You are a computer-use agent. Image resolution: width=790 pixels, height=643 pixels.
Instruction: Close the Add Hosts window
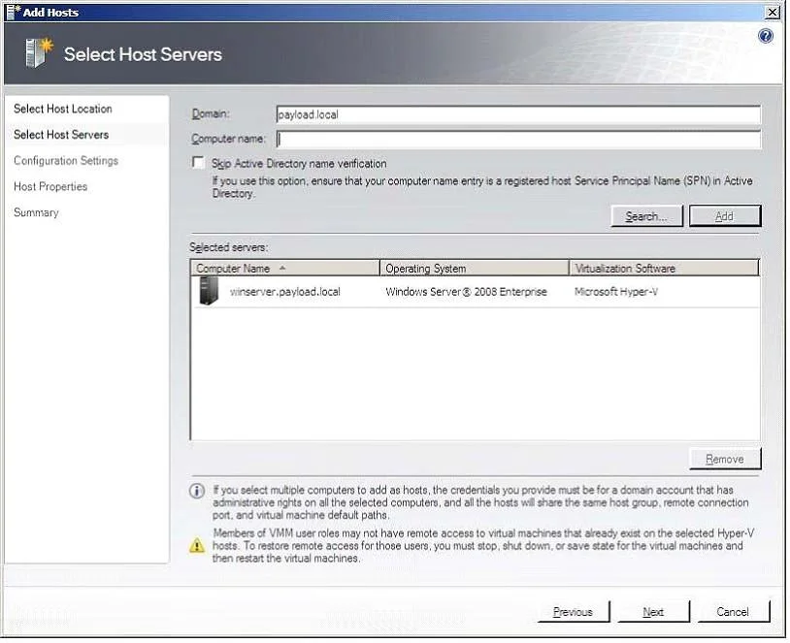tap(773, 12)
